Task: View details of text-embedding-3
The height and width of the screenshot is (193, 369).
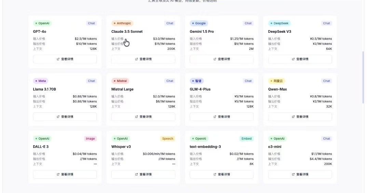Action: pyautogui.click(x=221, y=175)
